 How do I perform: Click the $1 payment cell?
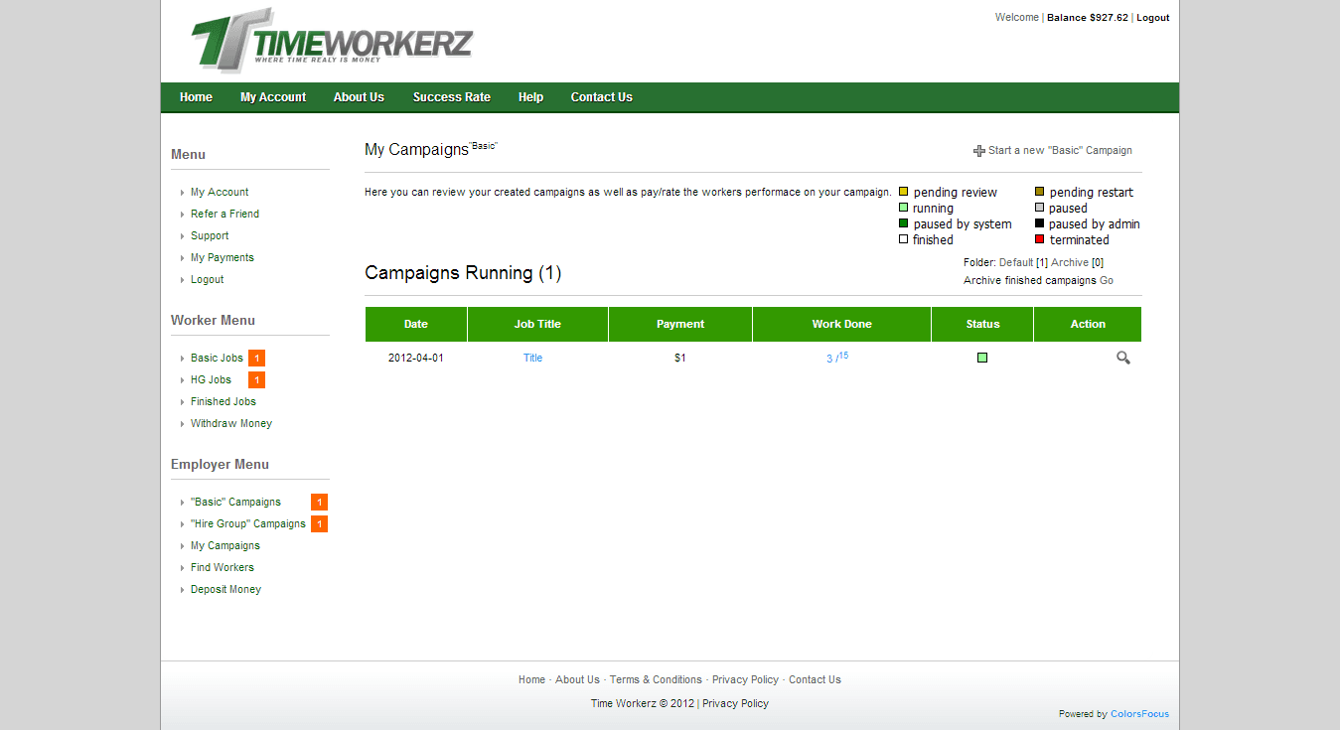coord(680,359)
